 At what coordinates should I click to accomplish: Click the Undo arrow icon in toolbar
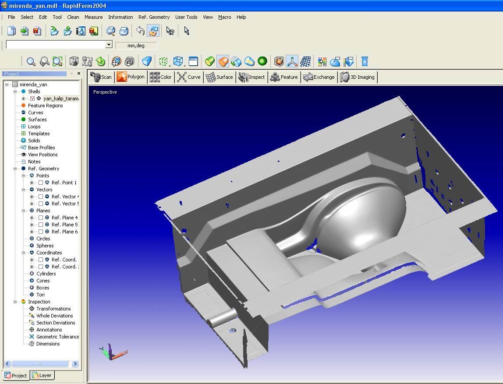[140, 31]
